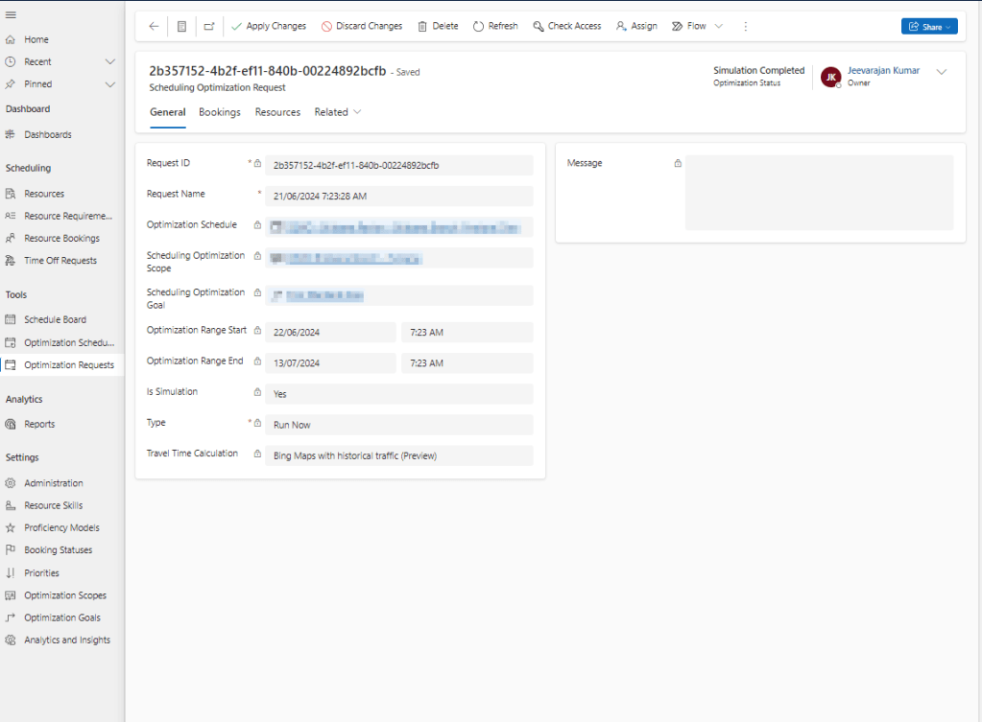Click the back arrow icon in toolbar
The width and height of the screenshot is (982, 722).
coord(154,26)
